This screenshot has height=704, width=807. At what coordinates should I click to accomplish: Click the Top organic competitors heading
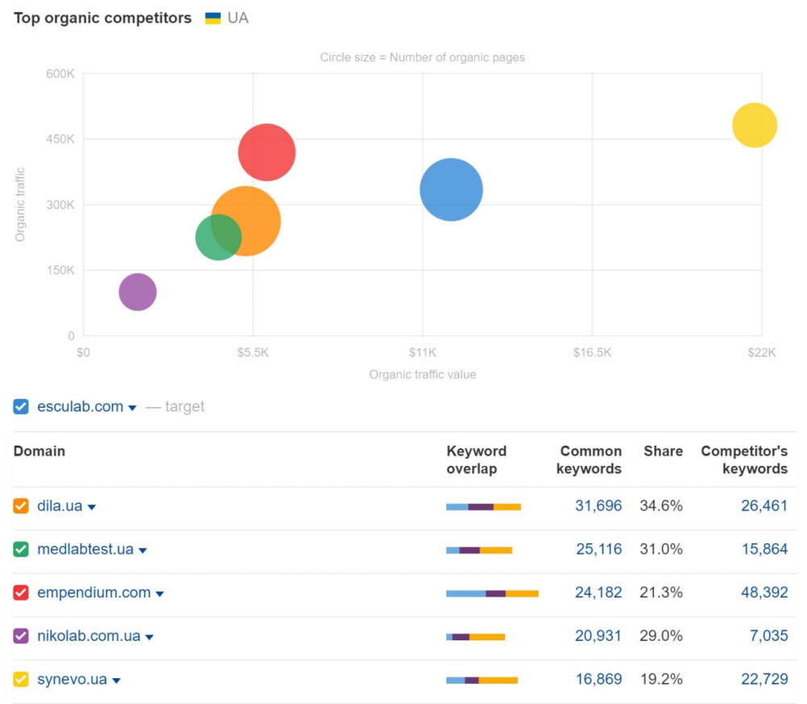[102, 18]
